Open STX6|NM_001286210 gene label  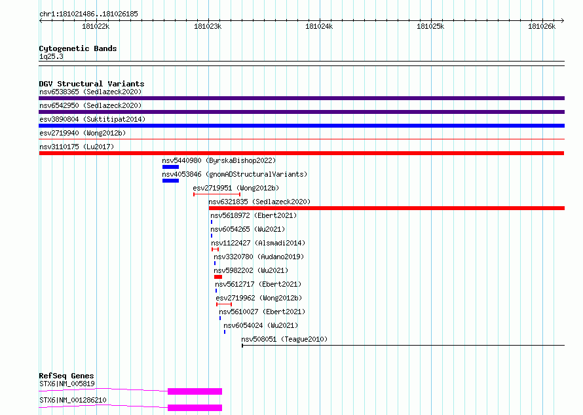(x=73, y=400)
